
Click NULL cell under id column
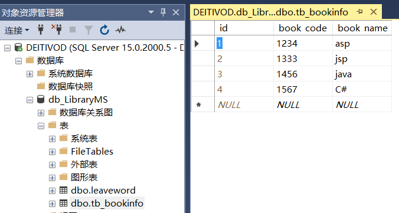pos(244,104)
